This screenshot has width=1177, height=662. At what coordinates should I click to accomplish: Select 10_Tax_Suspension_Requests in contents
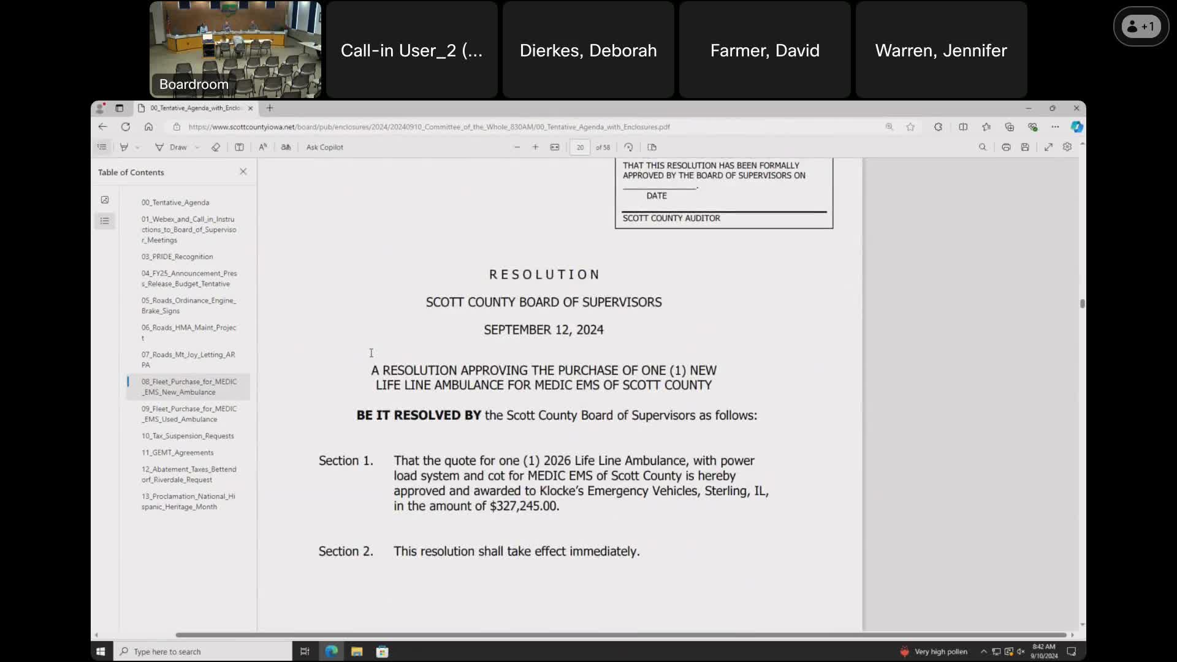coord(188,436)
